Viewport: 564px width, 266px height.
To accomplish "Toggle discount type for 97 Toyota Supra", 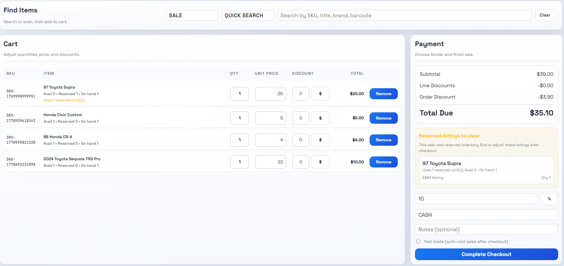I will click(320, 94).
